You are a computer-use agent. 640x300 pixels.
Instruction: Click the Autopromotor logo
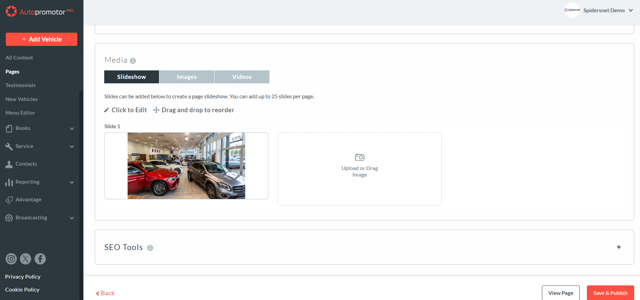click(x=40, y=12)
